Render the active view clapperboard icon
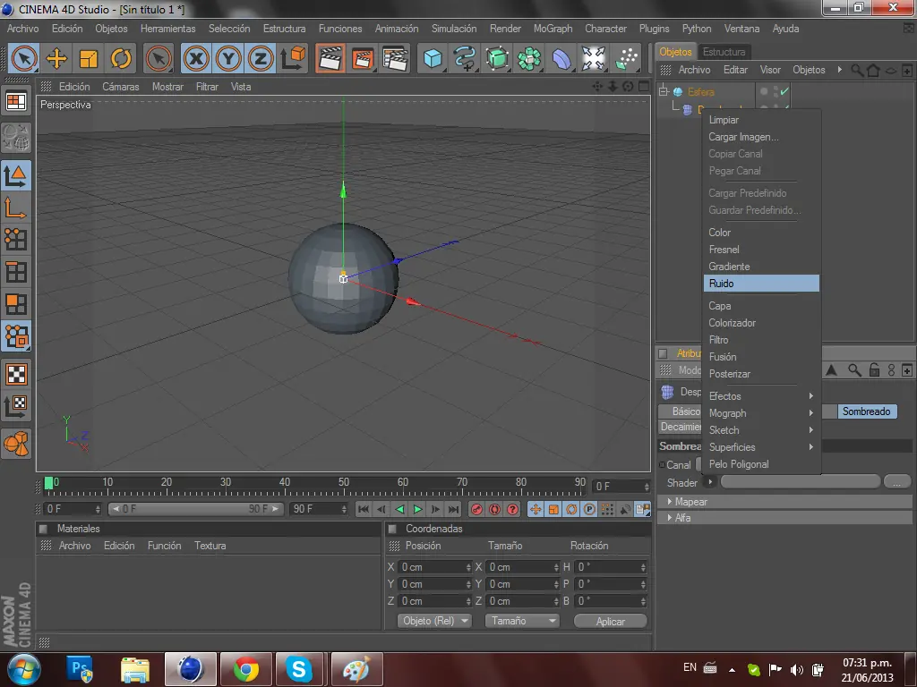Screen dimensions: 917x687 [330, 58]
